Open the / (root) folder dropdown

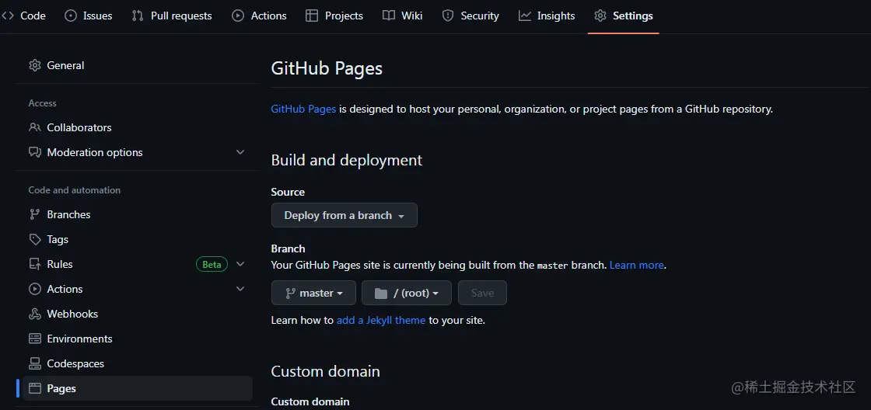click(x=407, y=293)
